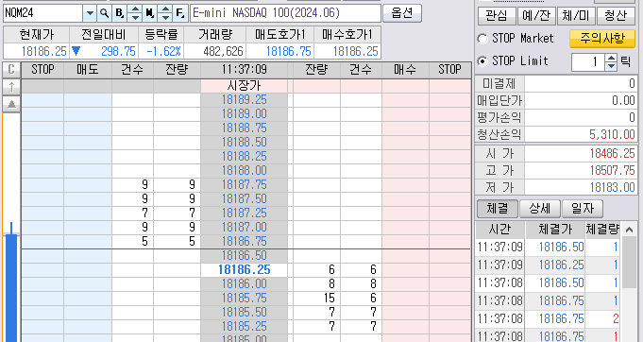Click the spinner arrows right of the M icon
The height and width of the screenshot is (342, 643).
pyautogui.click(x=164, y=13)
